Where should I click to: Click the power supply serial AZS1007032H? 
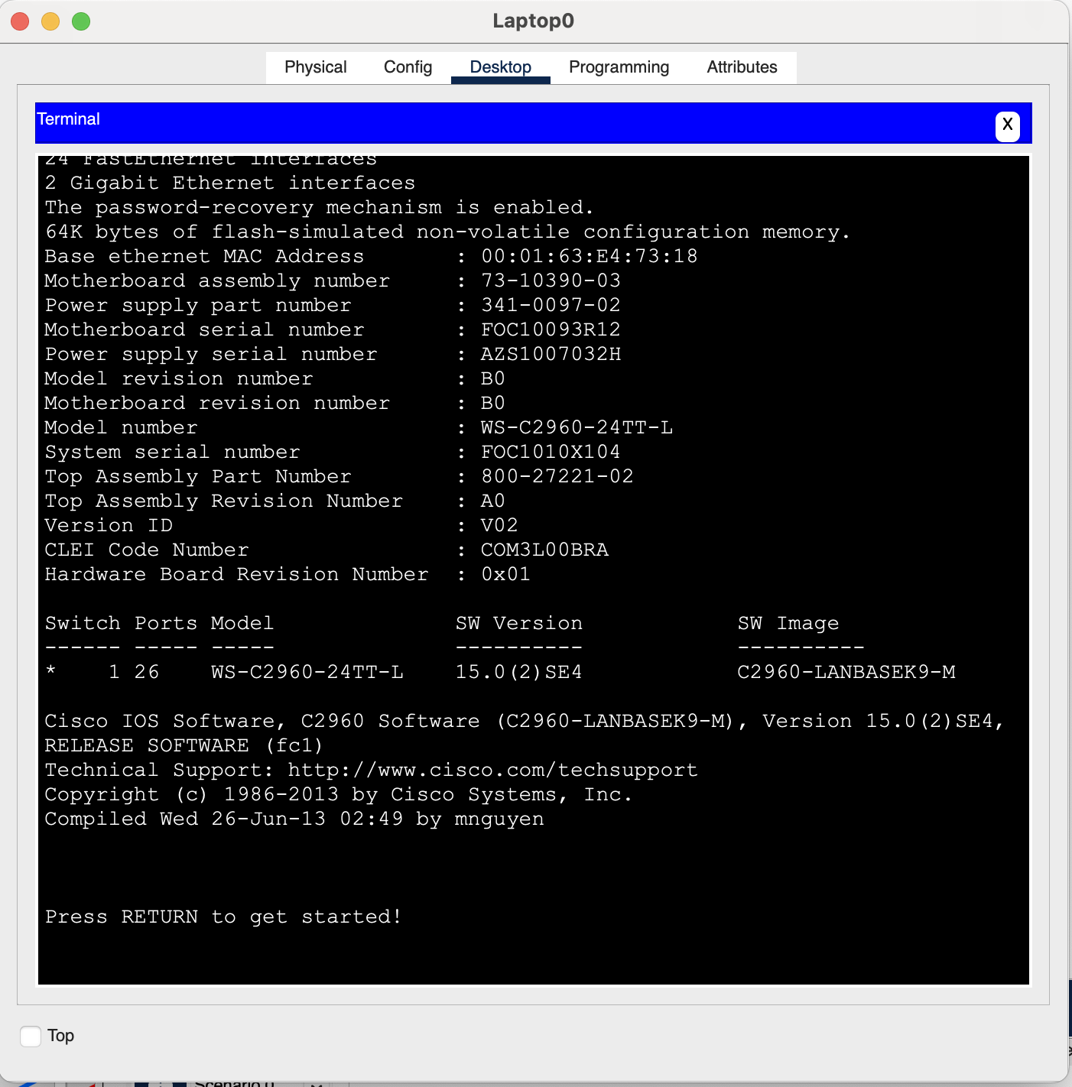click(x=551, y=354)
